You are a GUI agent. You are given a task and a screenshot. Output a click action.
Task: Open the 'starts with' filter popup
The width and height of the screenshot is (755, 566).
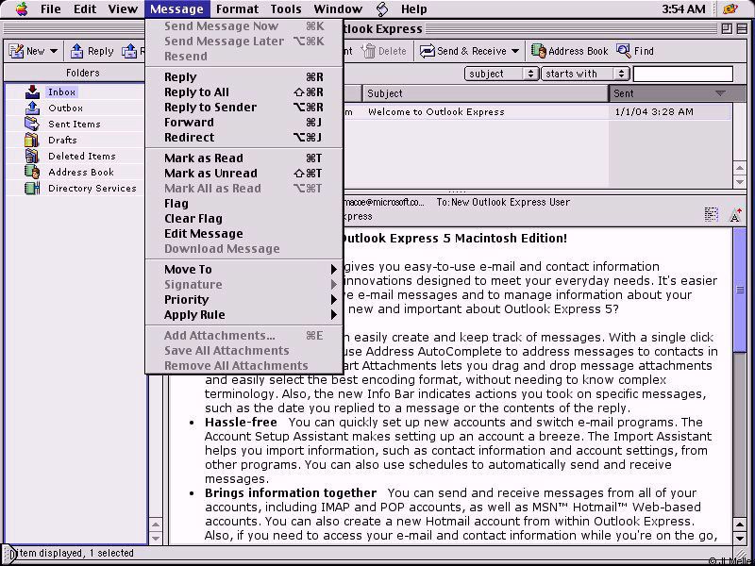585,74
